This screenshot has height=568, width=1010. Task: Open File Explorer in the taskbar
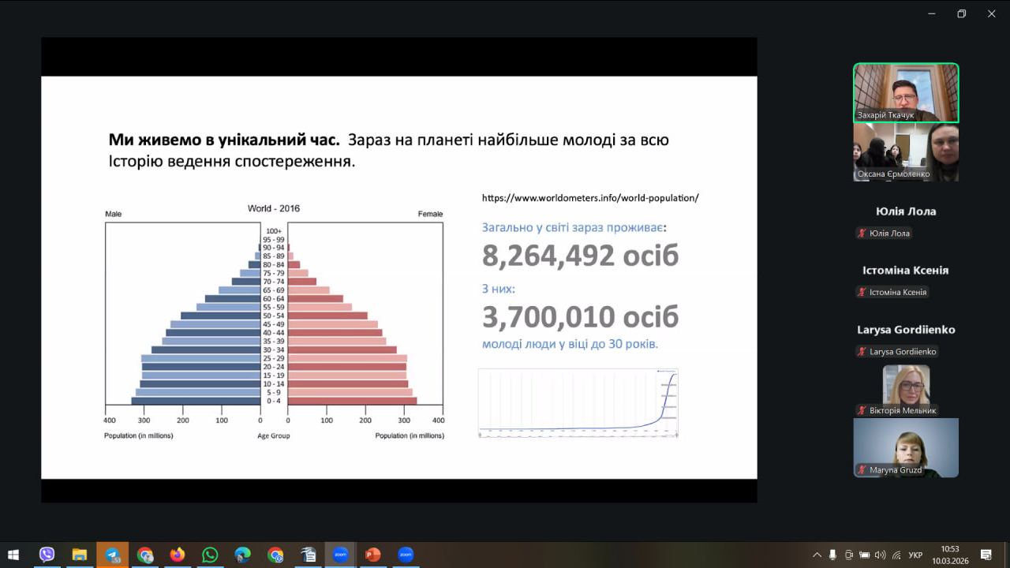(x=79, y=555)
